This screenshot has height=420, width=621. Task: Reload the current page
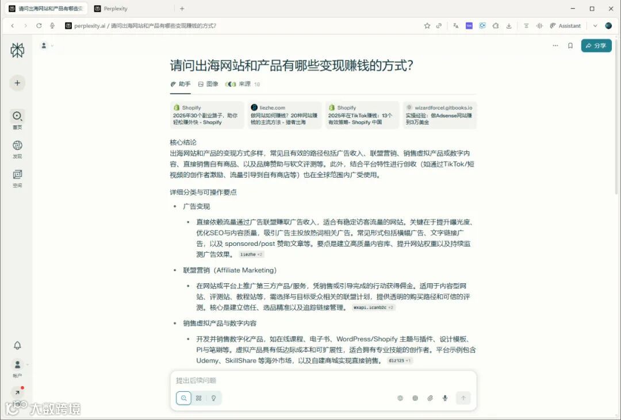pos(39,26)
